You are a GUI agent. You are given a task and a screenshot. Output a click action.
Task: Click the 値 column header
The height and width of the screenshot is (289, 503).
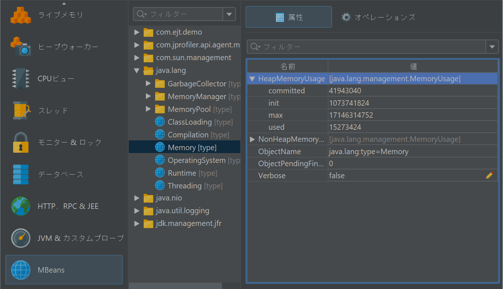[413, 66]
